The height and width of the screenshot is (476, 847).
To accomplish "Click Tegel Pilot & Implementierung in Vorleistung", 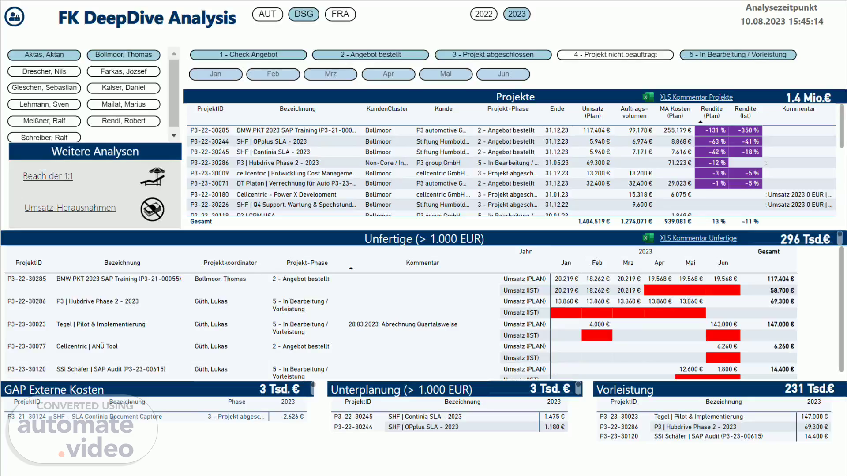I will click(698, 416).
